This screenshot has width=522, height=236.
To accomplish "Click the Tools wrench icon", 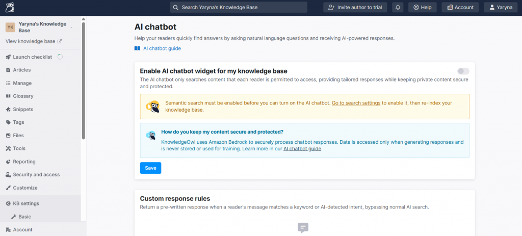I will pos(8,148).
